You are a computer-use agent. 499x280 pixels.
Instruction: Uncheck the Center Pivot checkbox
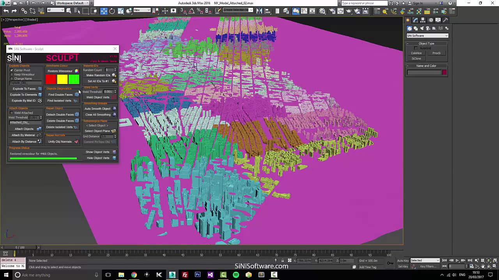pos(12,70)
